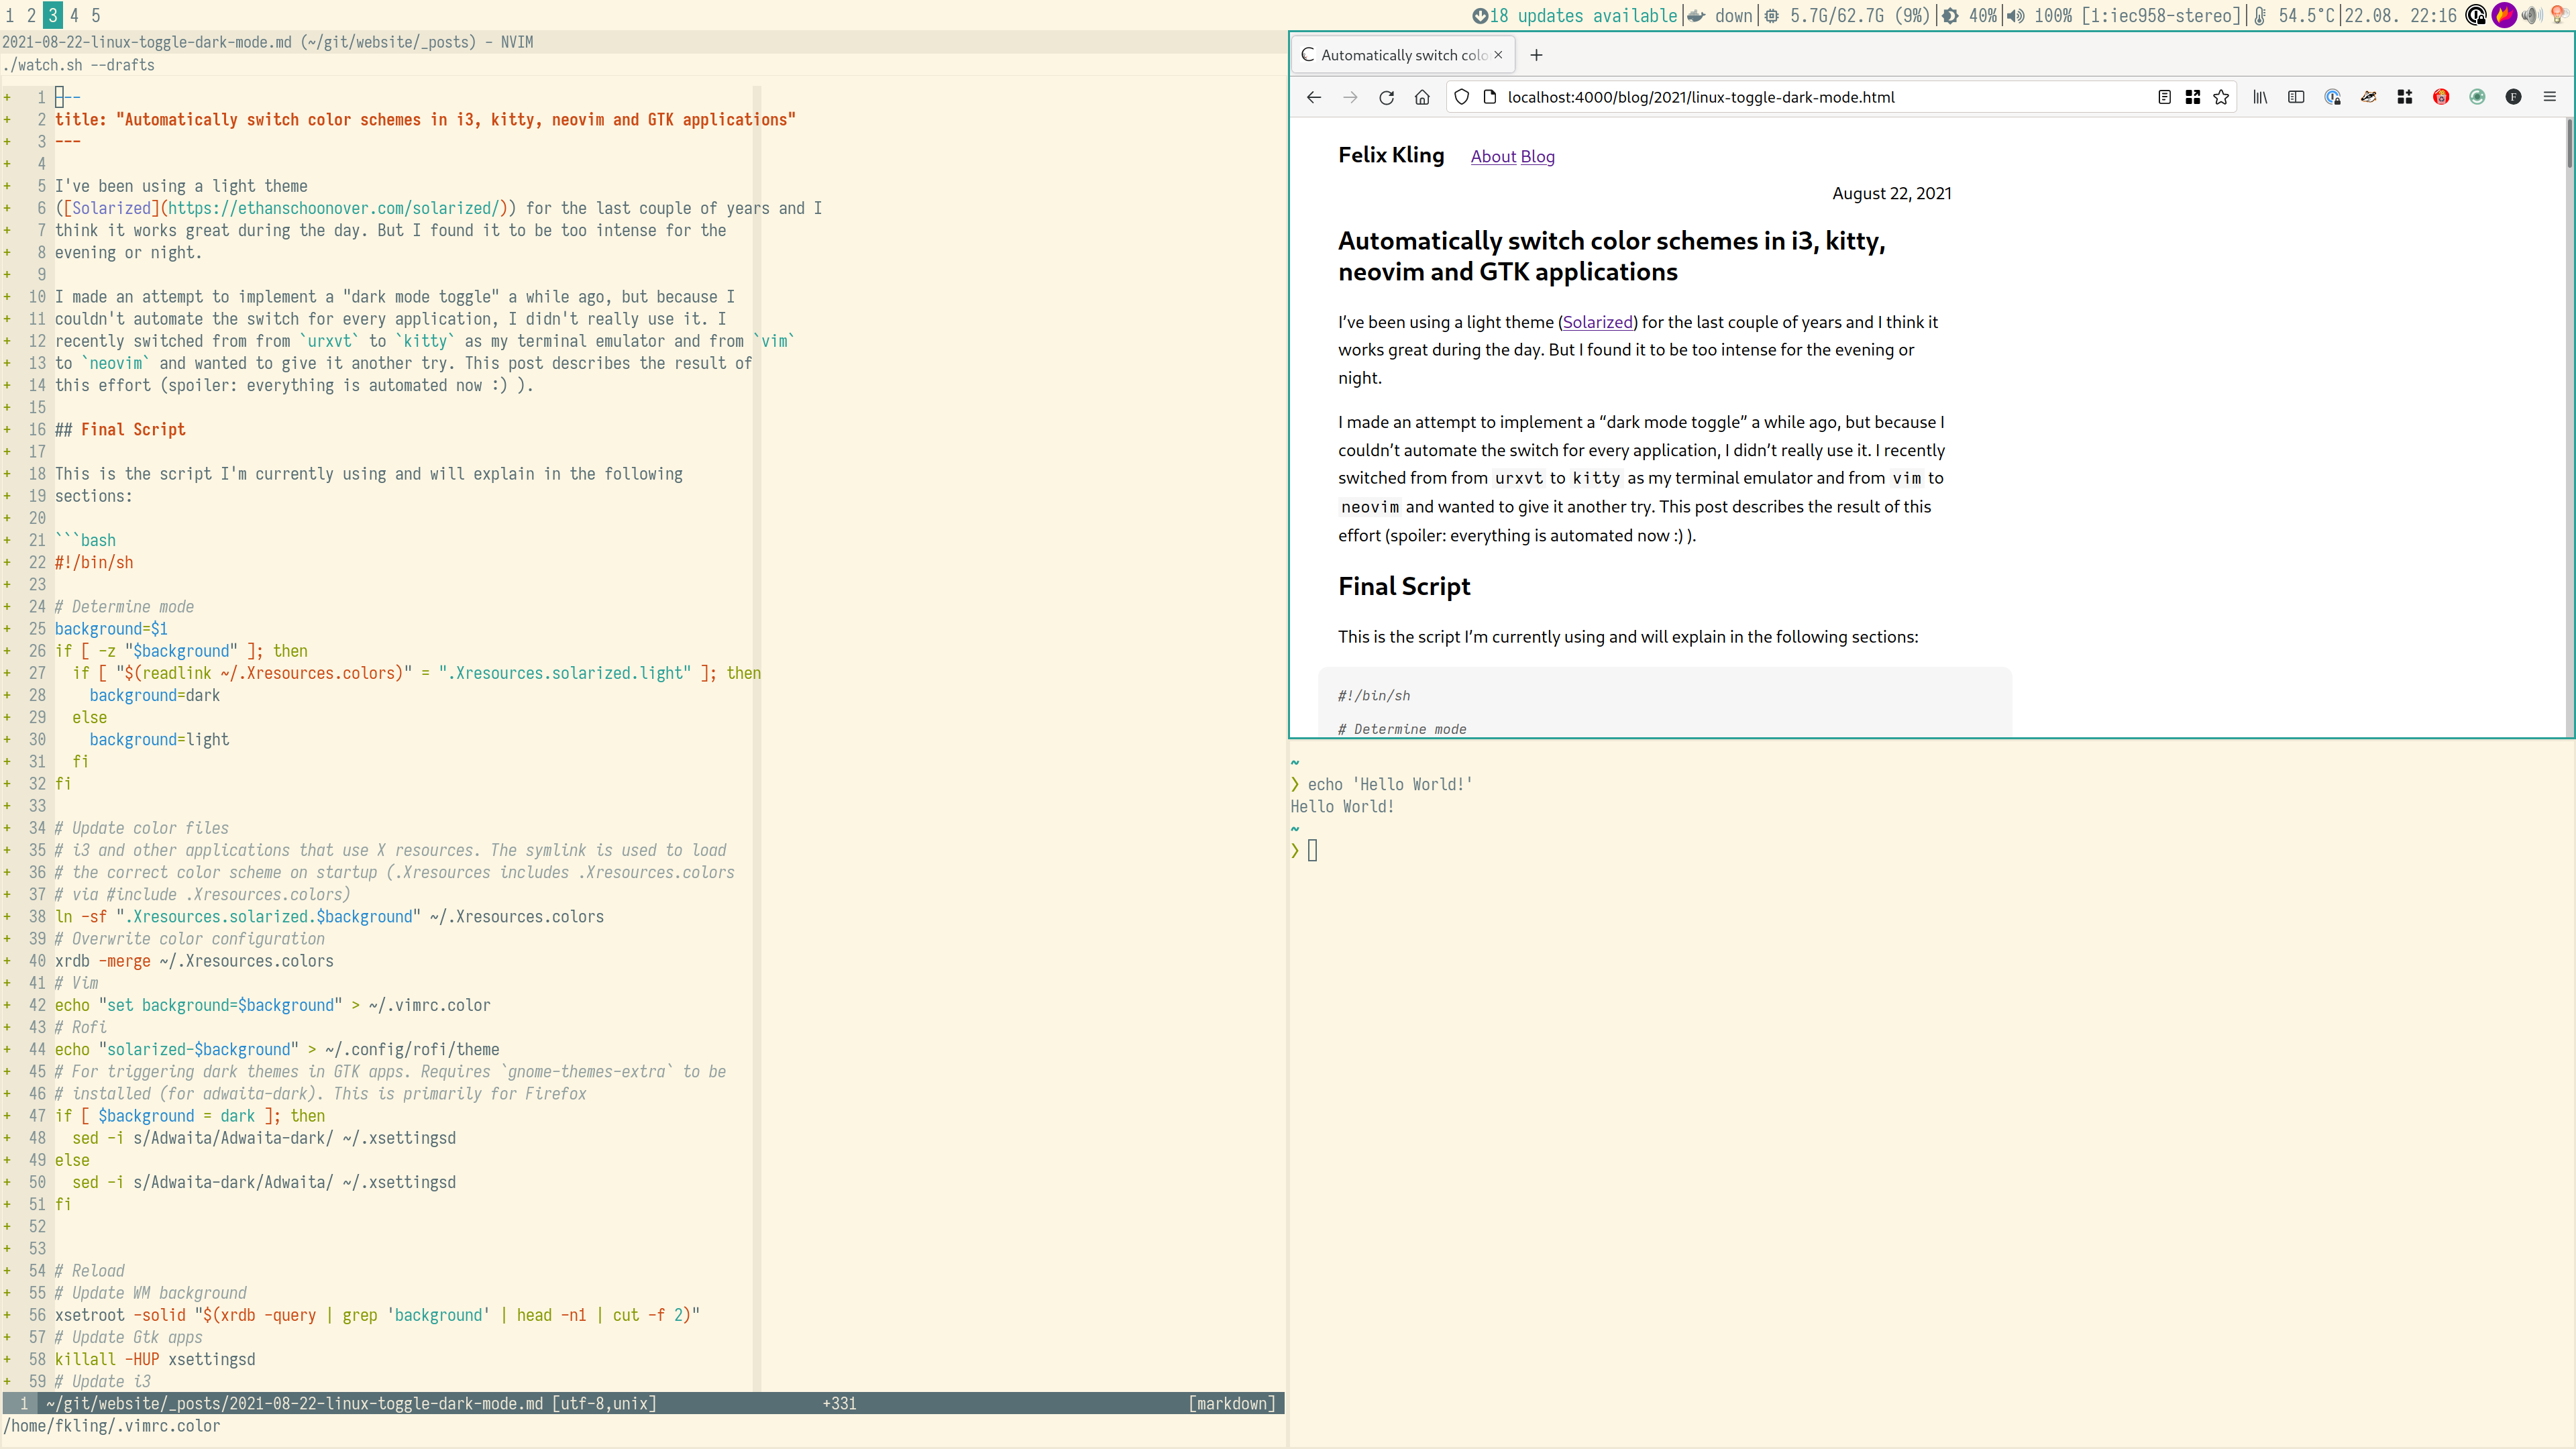This screenshot has width=2576, height=1449.
Task: Click the volume 100% speaker icon
Action: pos(2016,15)
